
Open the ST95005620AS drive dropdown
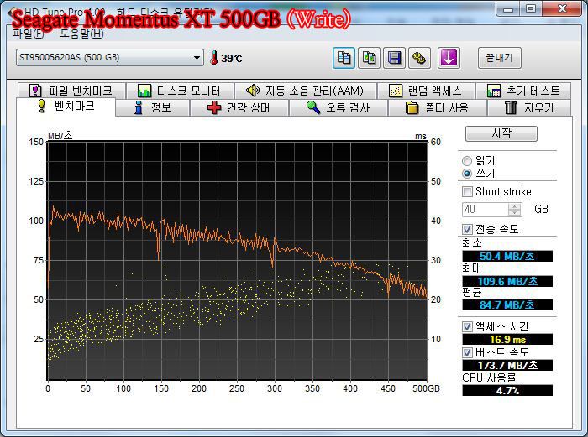tap(110, 58)
